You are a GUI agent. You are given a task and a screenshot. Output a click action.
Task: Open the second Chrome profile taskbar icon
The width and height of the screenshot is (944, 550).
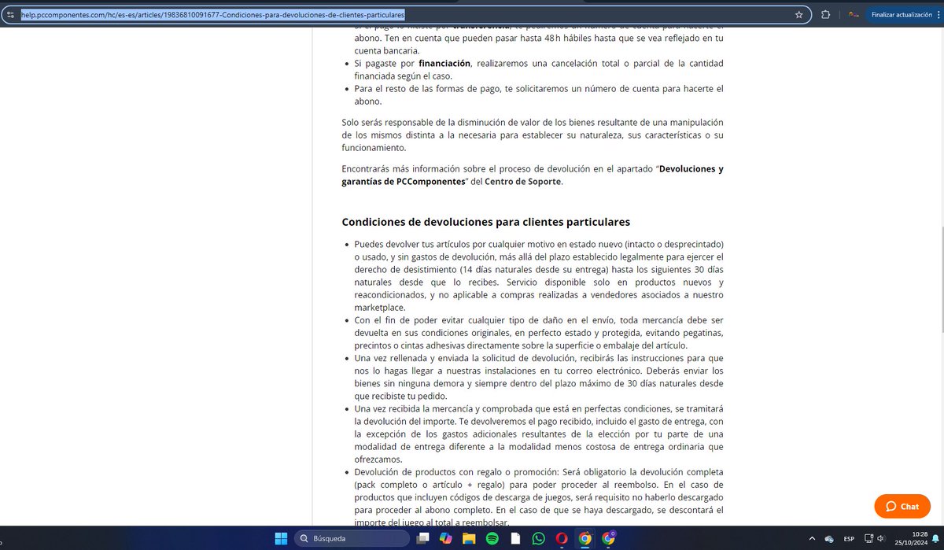[x=608, y=538]
